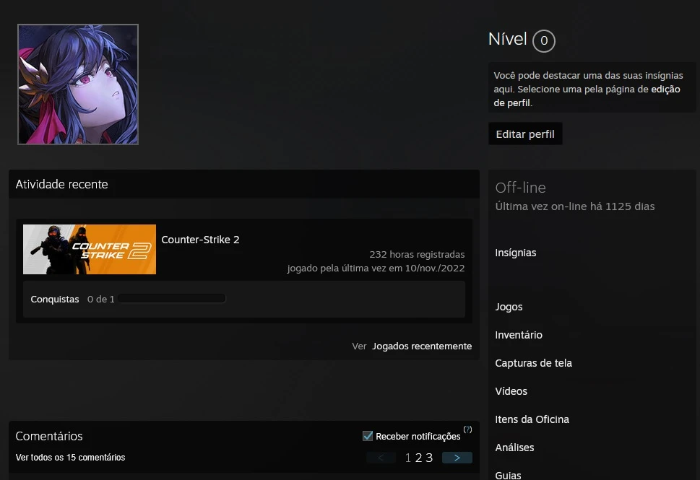Open Itens da Oficina section

(532, 419)
